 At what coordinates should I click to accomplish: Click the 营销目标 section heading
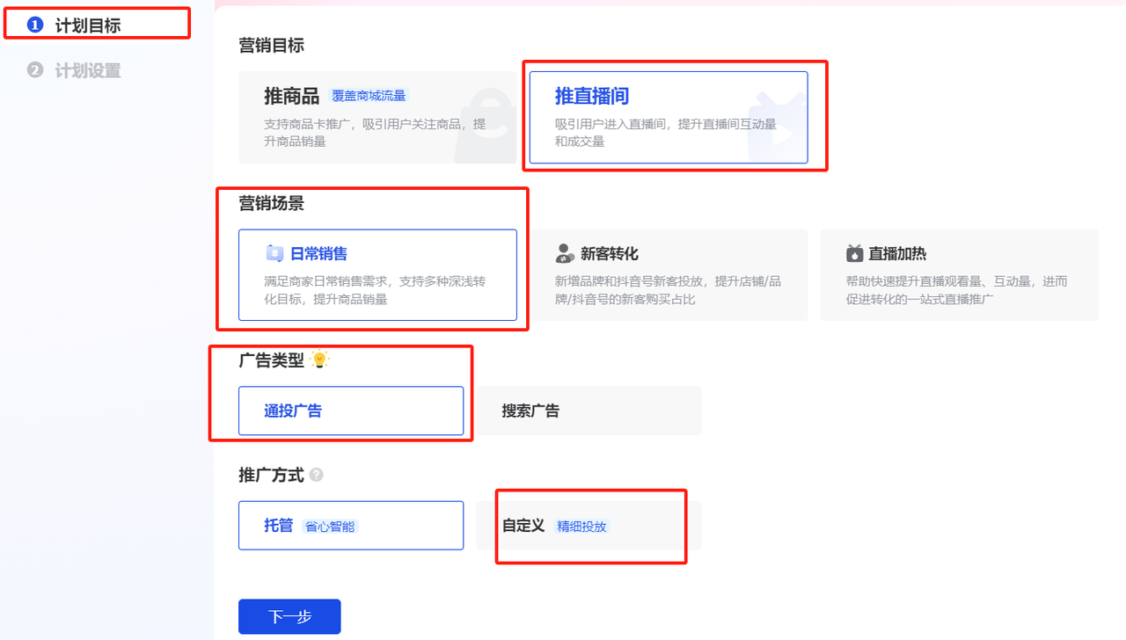click(x=272, y=46)
